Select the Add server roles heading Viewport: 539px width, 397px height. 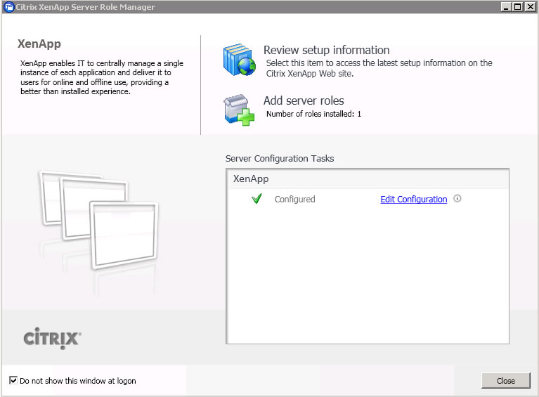point(304,100)
